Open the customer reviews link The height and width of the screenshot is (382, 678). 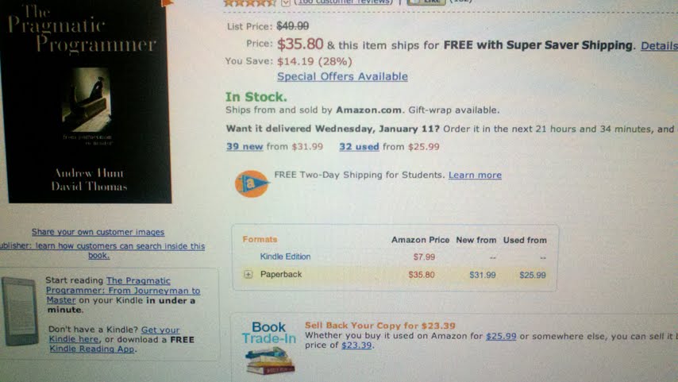(343, 2)
